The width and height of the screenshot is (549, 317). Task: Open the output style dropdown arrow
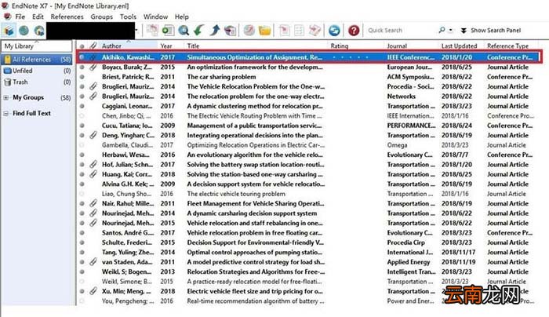(136, 31)
